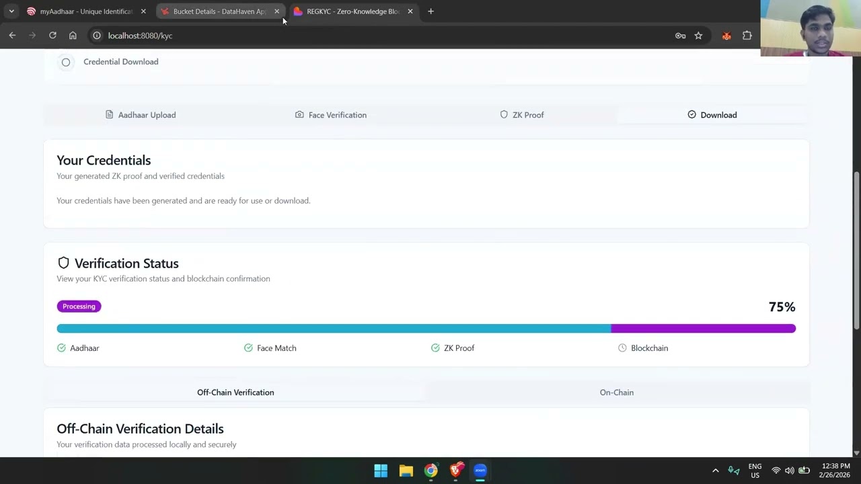Switch to Off-Chain Verification tab
The image size is (861, 484).
coord(235,393)
